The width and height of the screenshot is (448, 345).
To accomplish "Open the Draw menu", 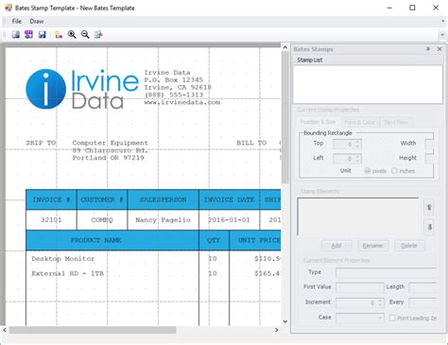I will 37,21.
